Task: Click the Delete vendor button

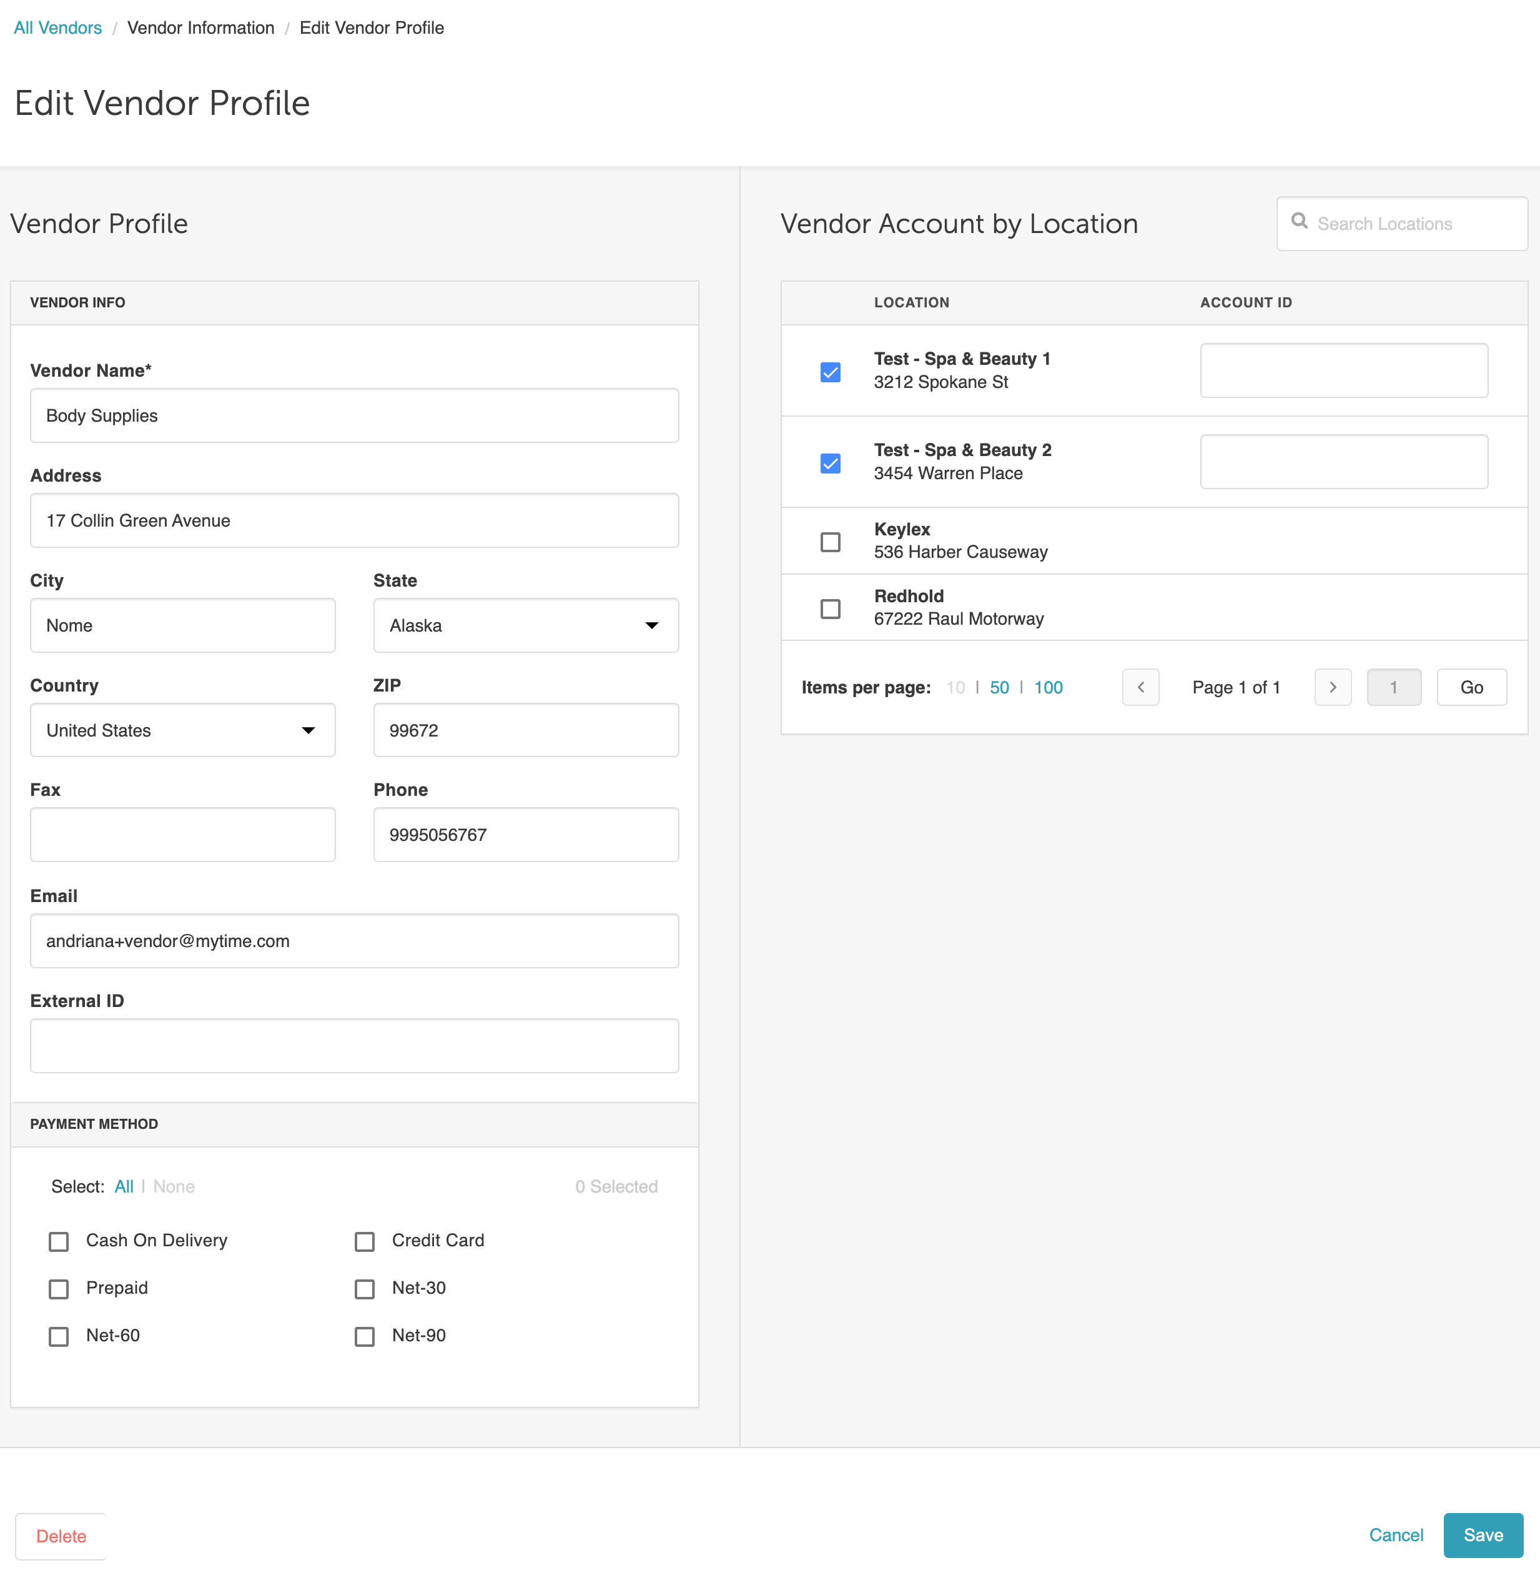Action: point(61,1536)
